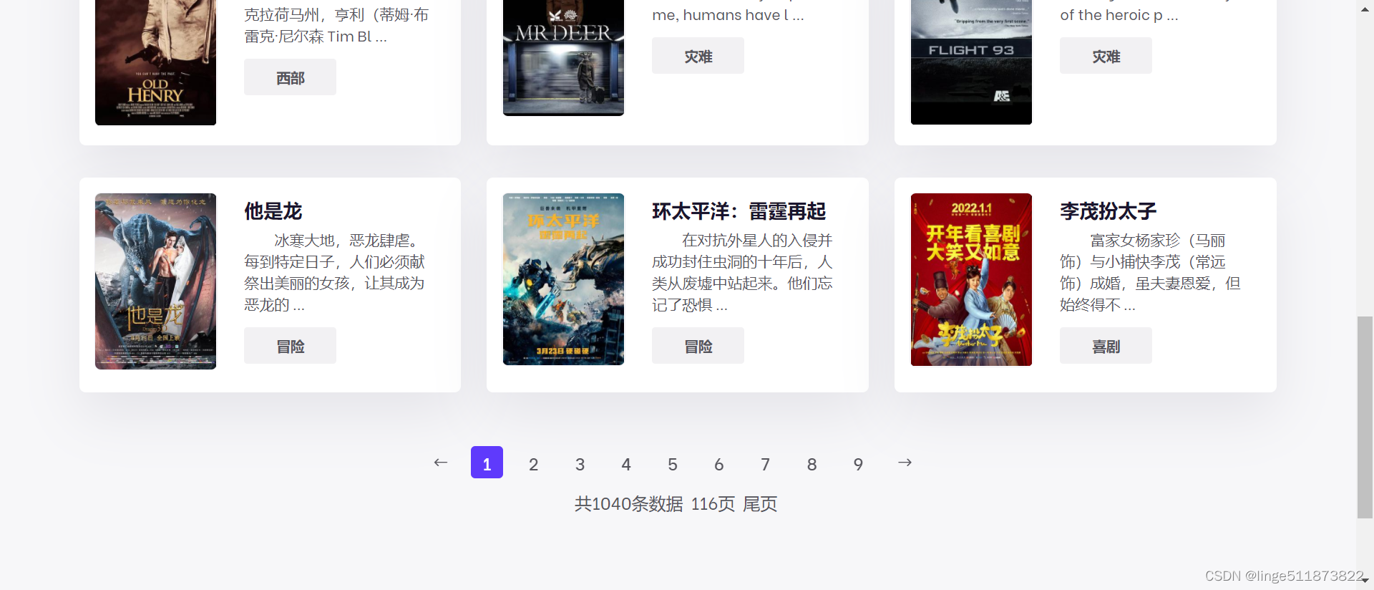Open the 他是龙 movie title
This screenshot has width=1374, height=590.
pyautogui.click(x=273, y=211)
